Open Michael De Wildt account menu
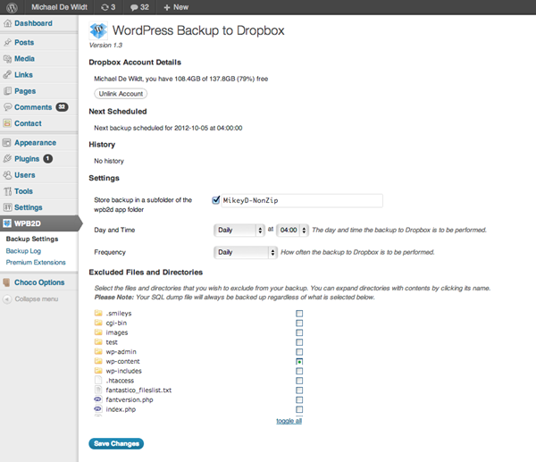The width and height of the screenshot is (536, 462). (60, 7)
